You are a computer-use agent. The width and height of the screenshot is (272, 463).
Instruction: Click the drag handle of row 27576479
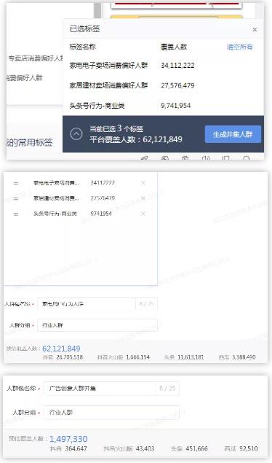16,198
